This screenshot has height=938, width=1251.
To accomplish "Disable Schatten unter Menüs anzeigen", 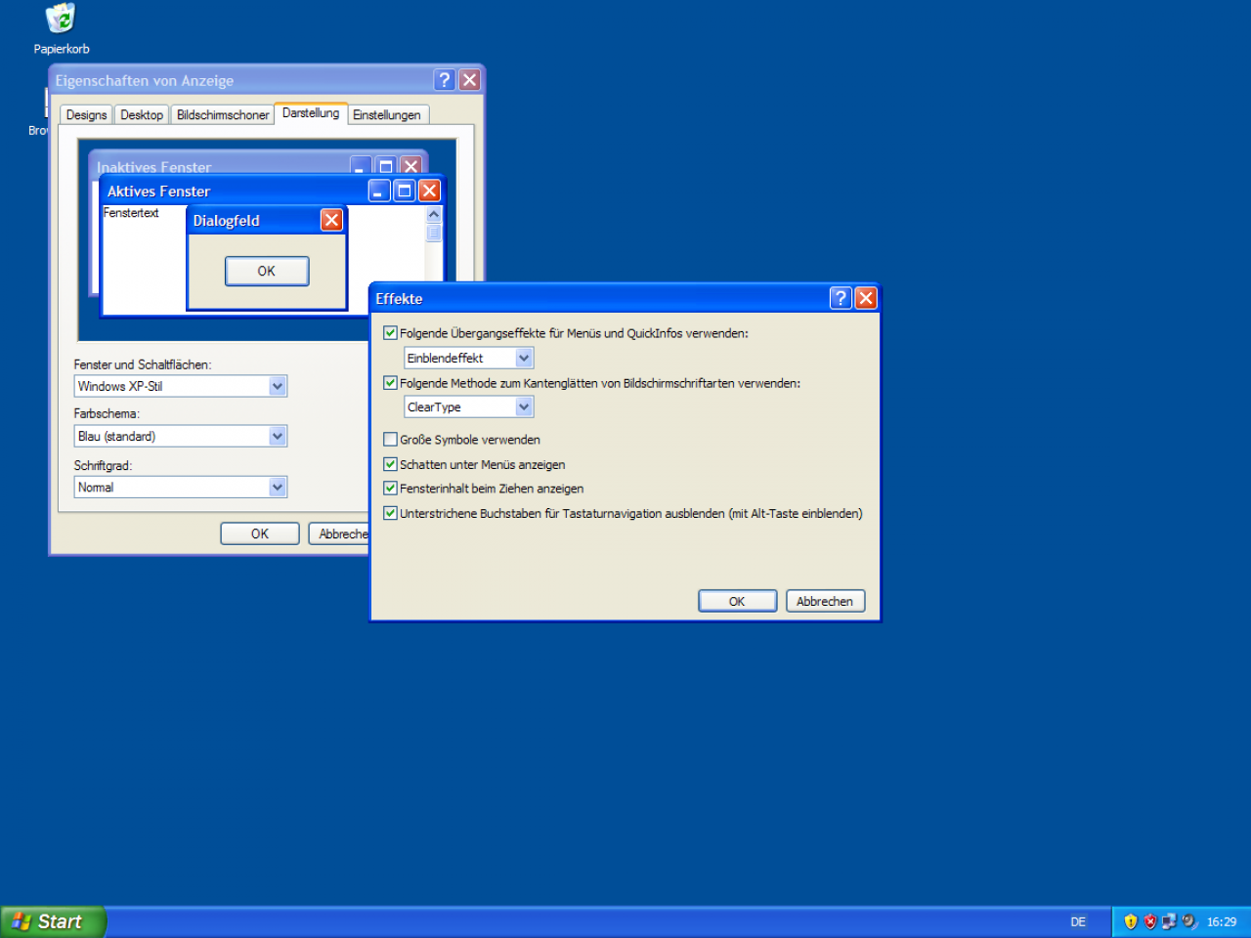I will click(x=390, y=464).
